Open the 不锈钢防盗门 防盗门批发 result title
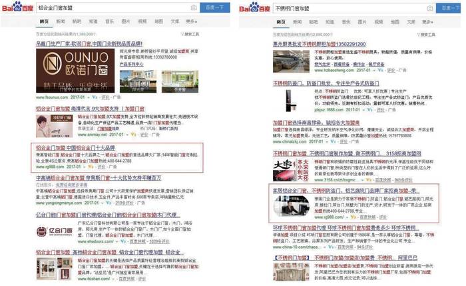 pos(326,83)
